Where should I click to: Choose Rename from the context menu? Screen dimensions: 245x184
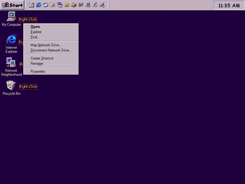coord(51,63)
